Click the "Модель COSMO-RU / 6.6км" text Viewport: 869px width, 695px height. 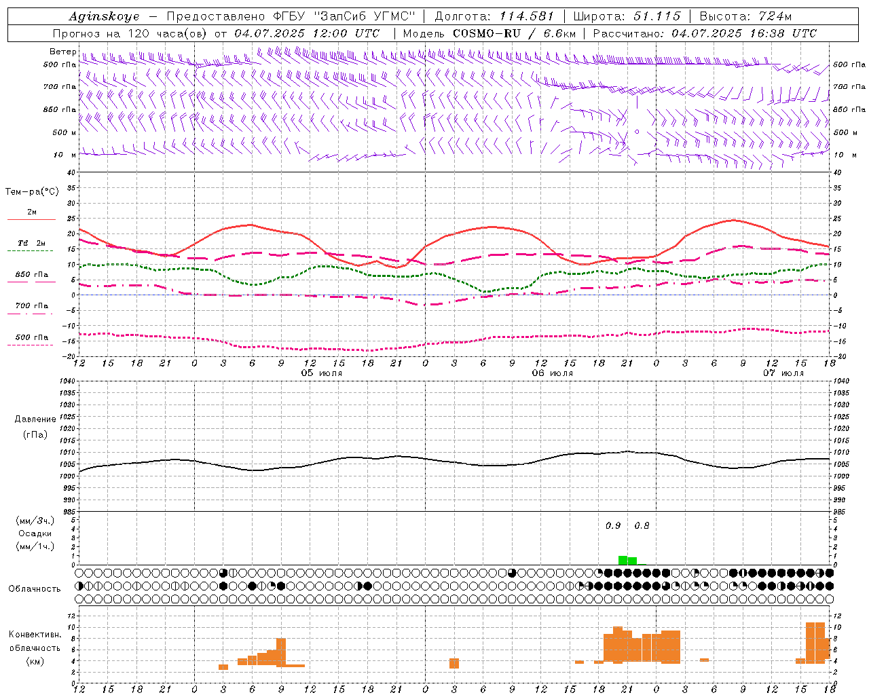489,33
